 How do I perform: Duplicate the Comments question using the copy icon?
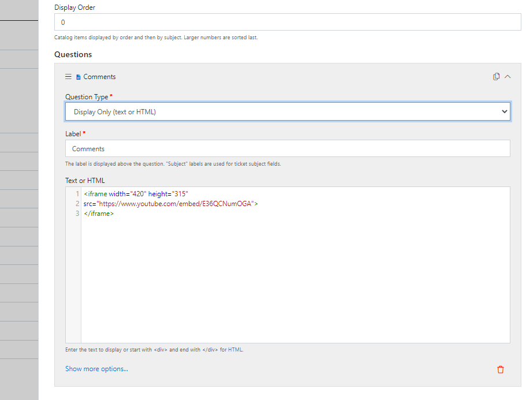[x=496, y=77]
